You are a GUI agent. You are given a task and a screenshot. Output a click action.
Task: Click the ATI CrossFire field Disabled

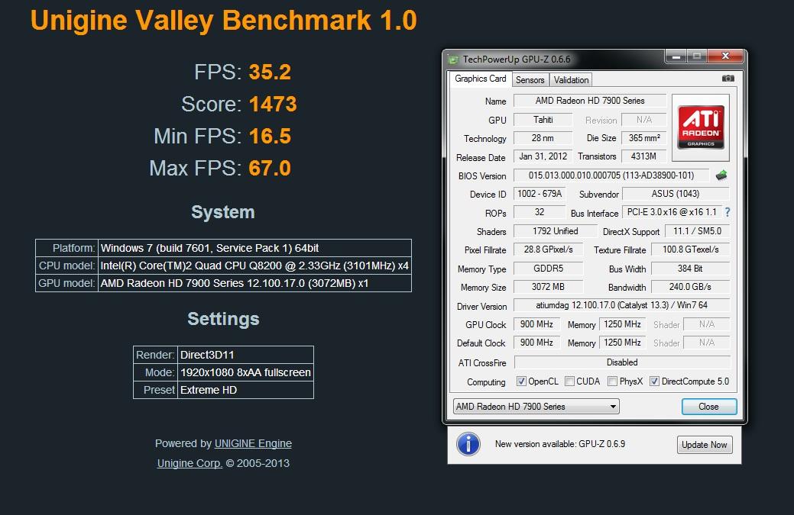[x=622, y=362]
